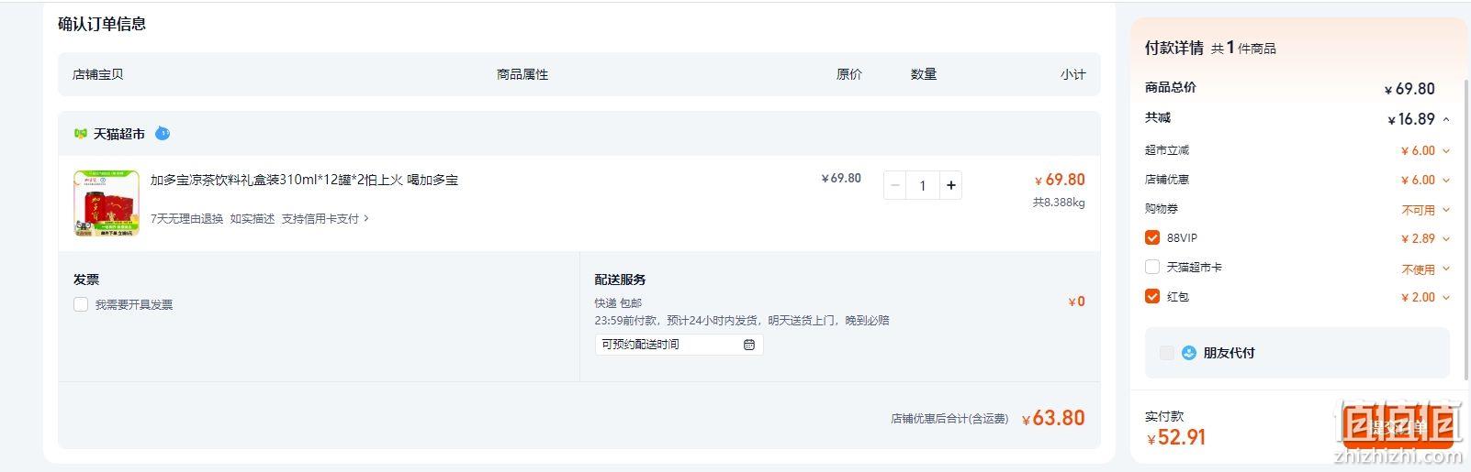
Task: Click the 天猫超市 store name
Action: 119,134
